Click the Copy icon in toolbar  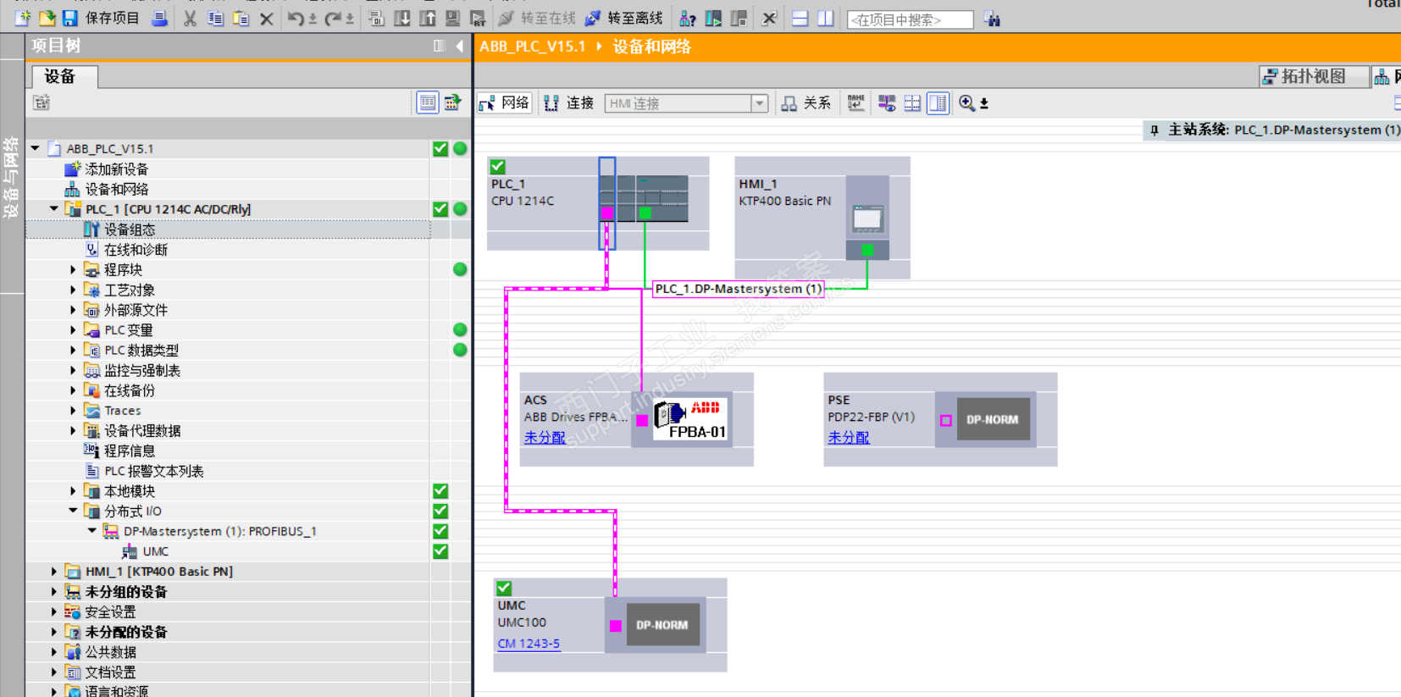point(216,18)
